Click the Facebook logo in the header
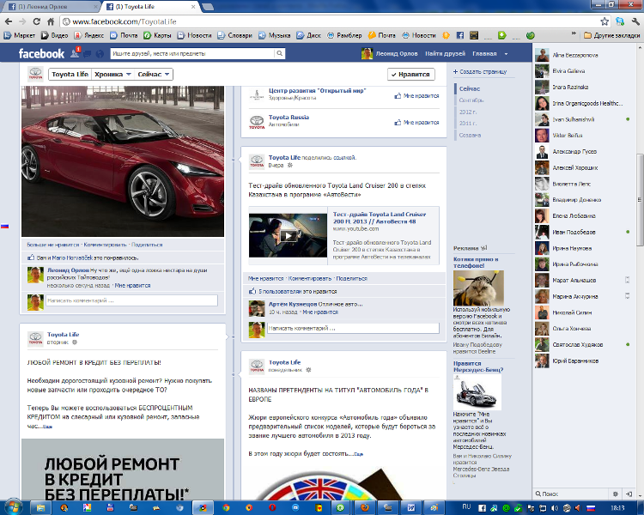Screen dimensions: 644x515 tap(41, 53)
